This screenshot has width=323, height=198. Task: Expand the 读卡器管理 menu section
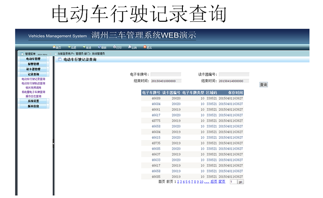pos(33,69)
